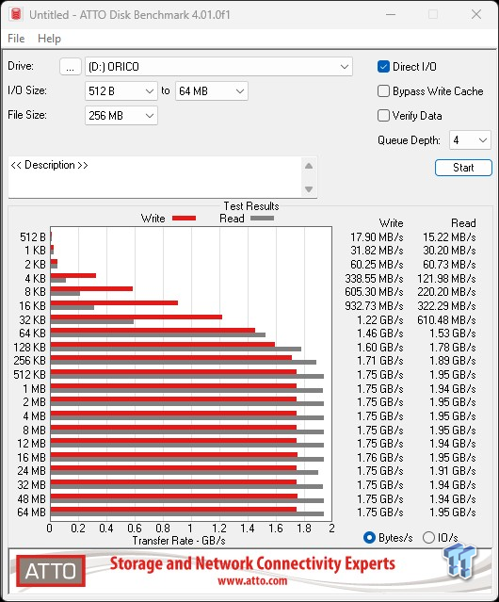The width and height of the screenshot is (499, 602).
Task: Click the 932.73 MB/s write value
Action: (x=374, y=306)
